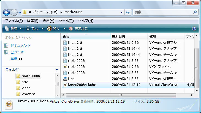Click the folder icon in the address bar
The image size is (201, 113).
(x=25, y=12)
